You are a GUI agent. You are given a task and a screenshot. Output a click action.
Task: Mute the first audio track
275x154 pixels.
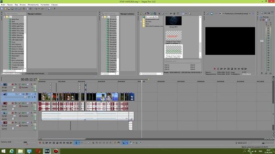tap(27, 85)
